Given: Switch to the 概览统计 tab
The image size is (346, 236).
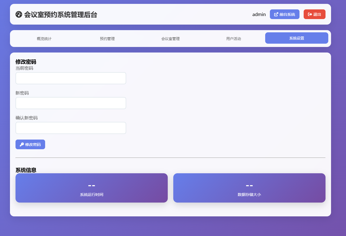Looking at the screenshot, I should point(45,39).
